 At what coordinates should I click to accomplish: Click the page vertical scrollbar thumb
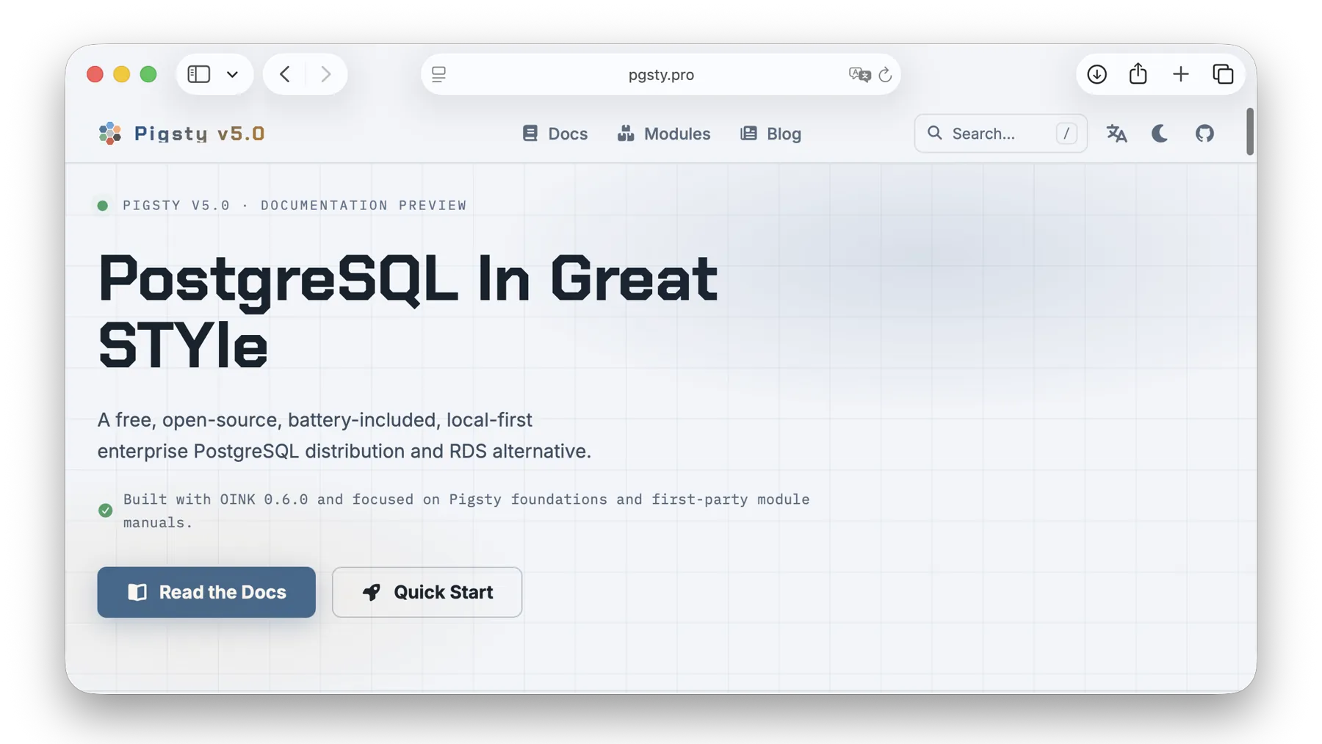(x=1249, y=131)
